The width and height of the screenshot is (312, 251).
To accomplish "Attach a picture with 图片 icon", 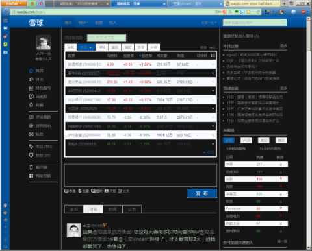I will (x=97, y=191).
